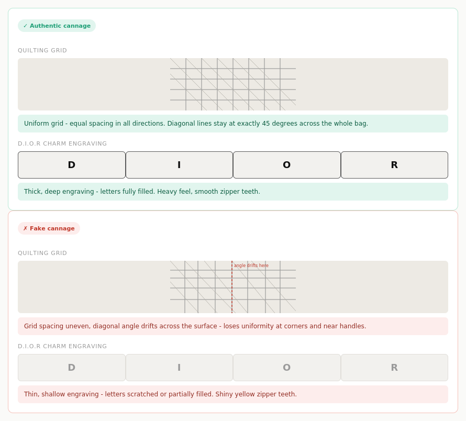Select the fake faded I charm tile

(x=179, y=368)
